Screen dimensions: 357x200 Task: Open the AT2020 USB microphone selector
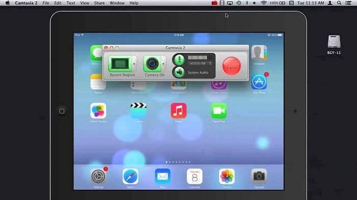(200, 64)
